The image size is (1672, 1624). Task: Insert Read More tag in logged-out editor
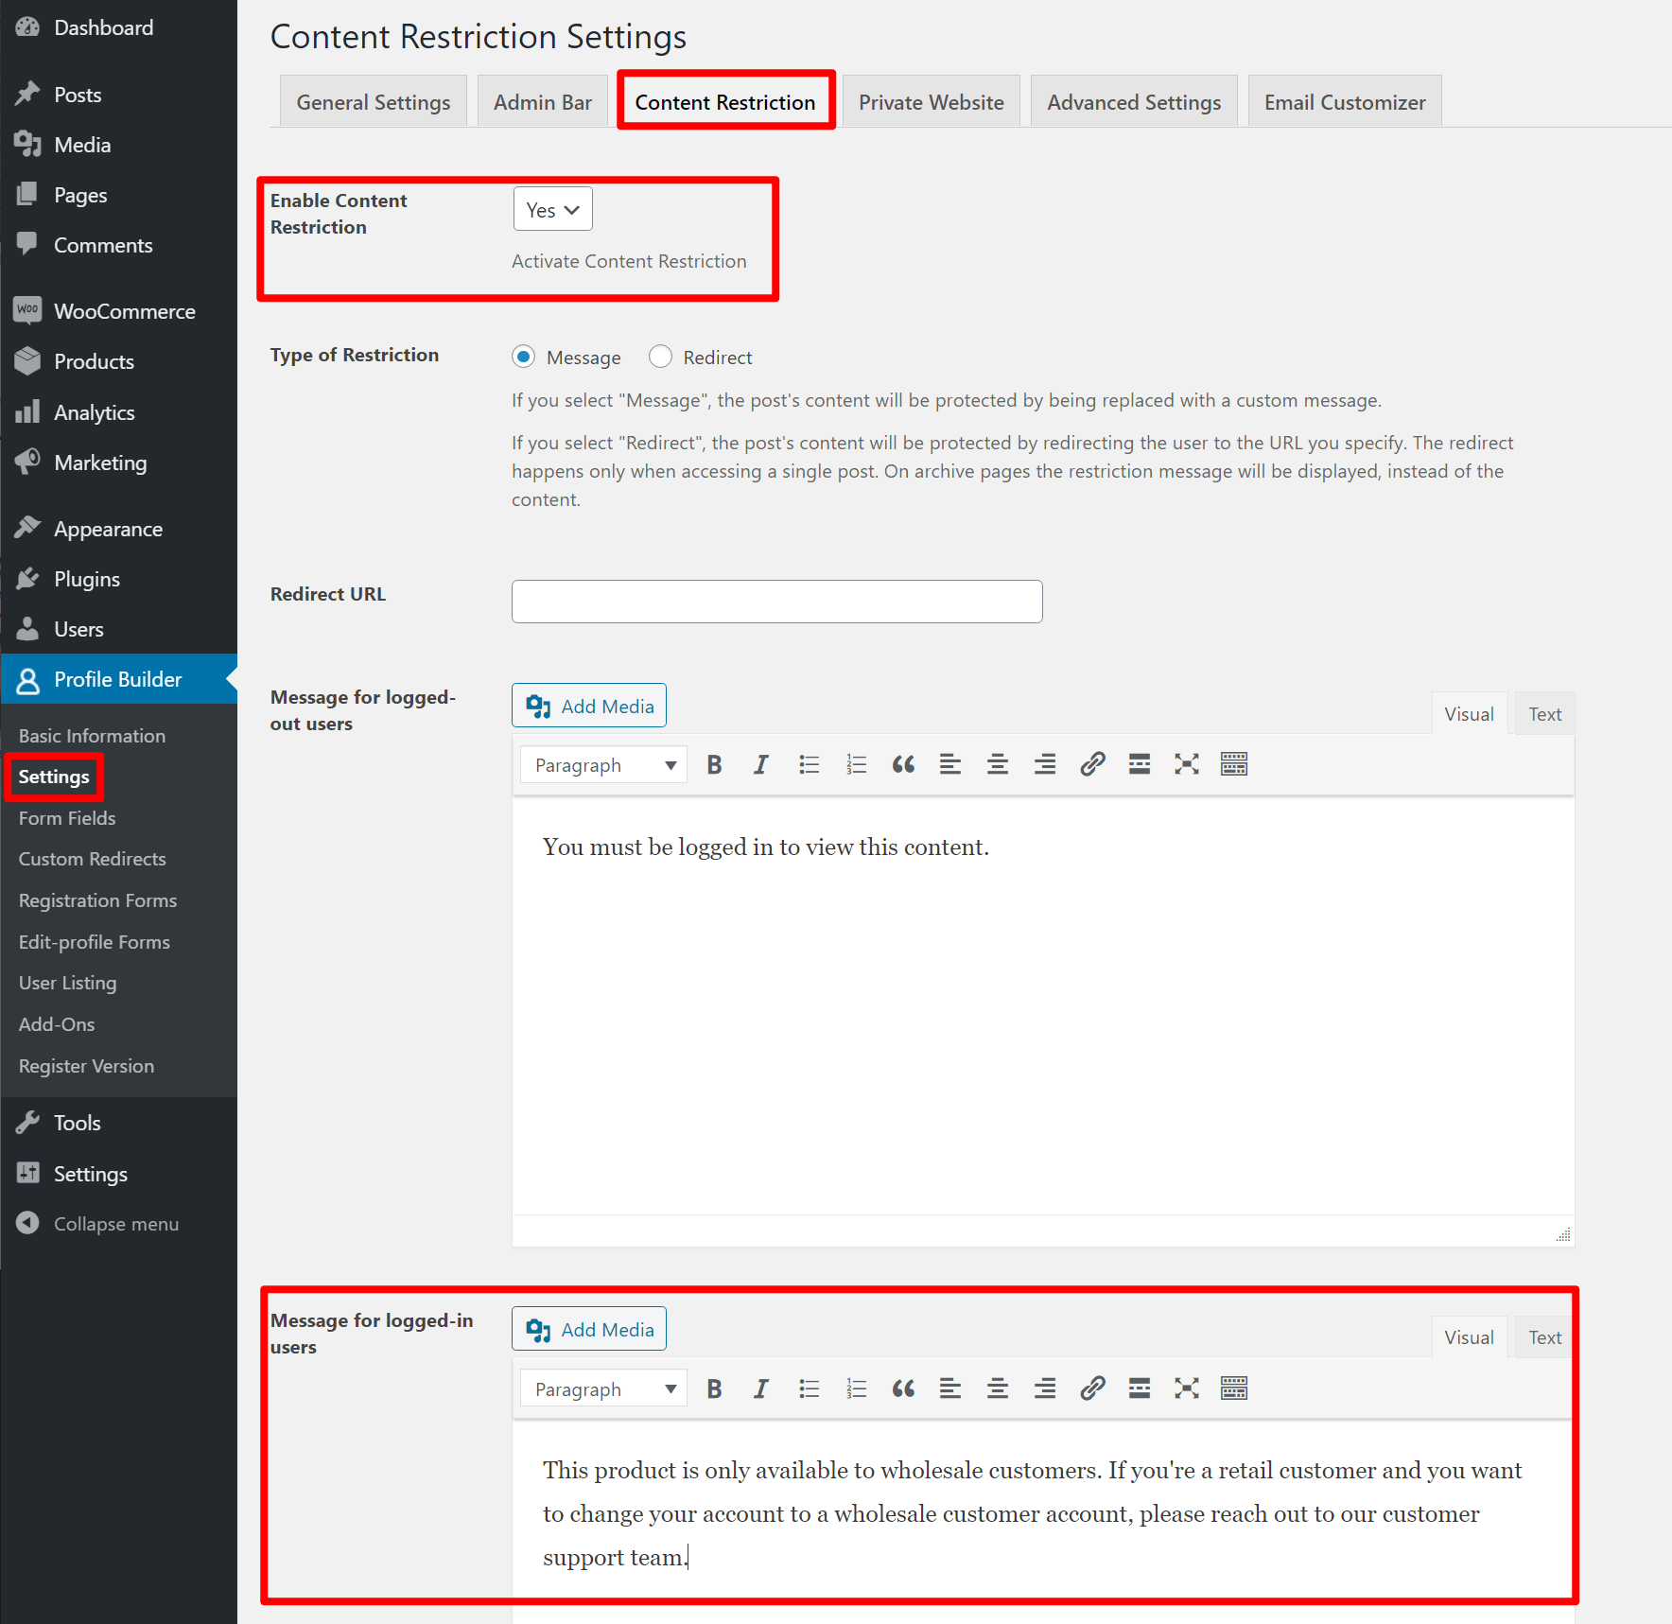pos(1140,764)
